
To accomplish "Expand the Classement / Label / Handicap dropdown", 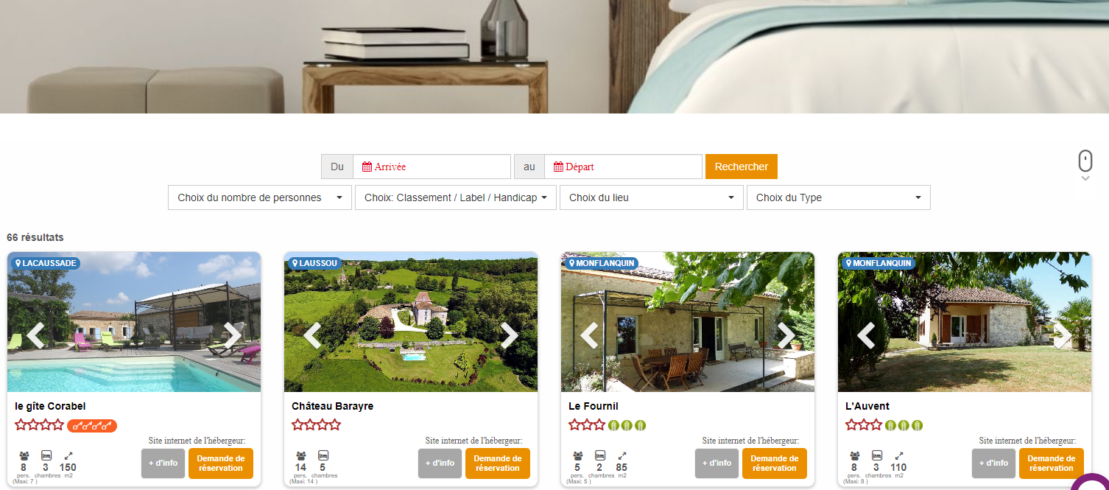I will pyautogui.click(x=456, y=197).
